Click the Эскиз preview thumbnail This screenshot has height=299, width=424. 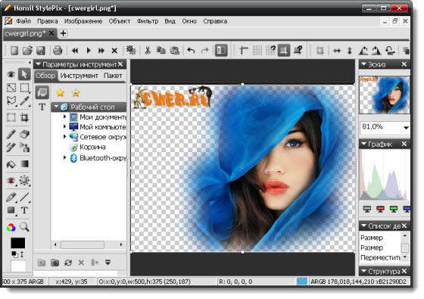tap(385, 95)
